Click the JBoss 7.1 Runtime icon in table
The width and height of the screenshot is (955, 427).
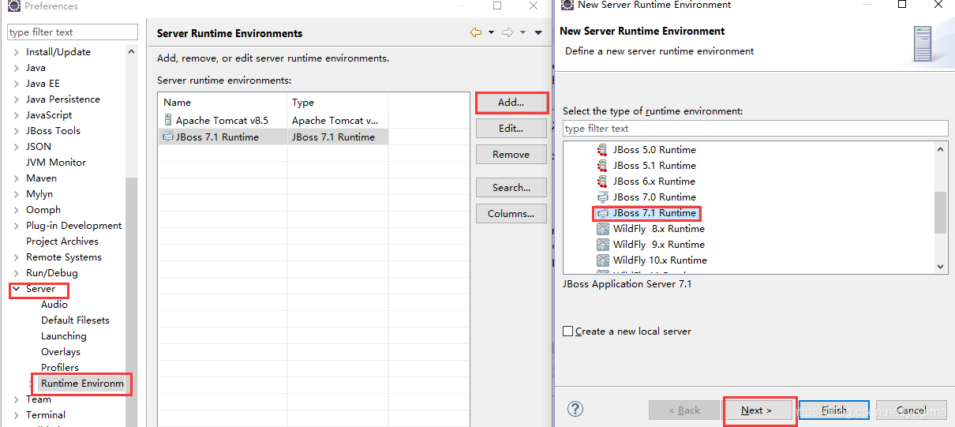[167, 137]
